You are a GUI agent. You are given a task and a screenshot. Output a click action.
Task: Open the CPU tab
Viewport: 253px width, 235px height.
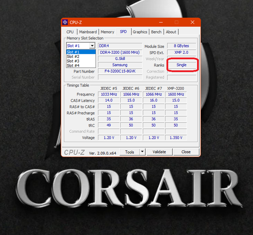point(70,32)
